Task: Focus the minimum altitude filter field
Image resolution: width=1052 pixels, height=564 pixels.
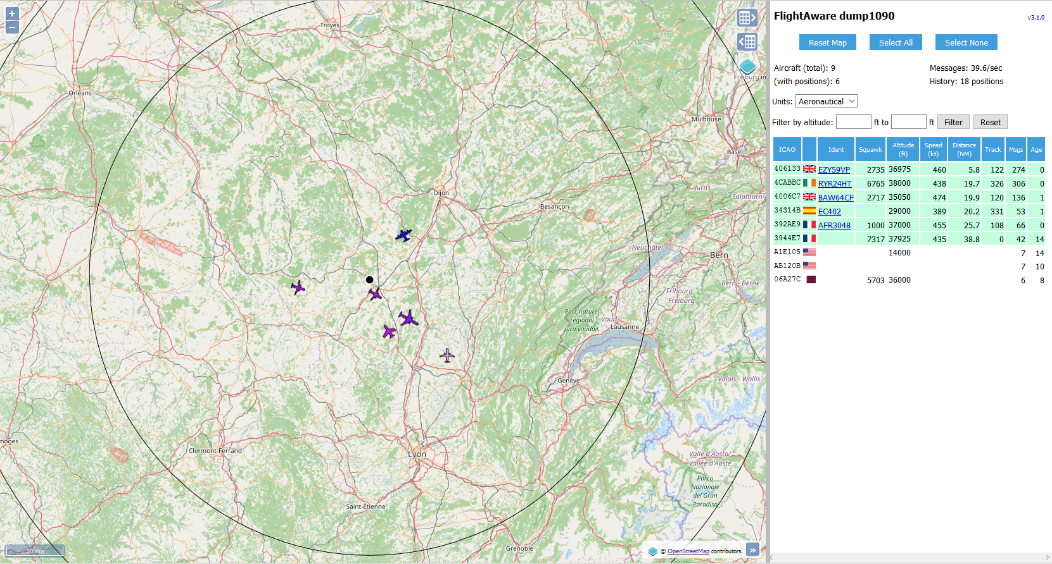Action: coord(854,122)
